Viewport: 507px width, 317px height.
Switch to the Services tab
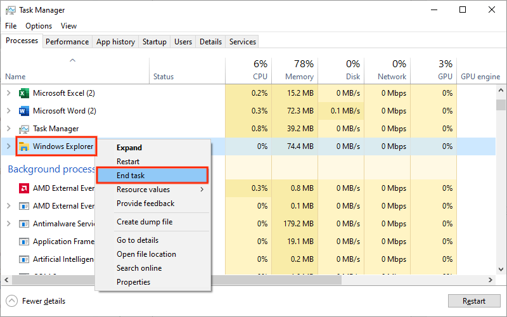pos(243,42)
